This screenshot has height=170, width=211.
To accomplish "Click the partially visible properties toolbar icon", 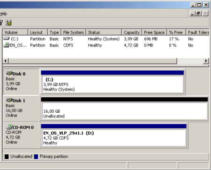I will 1,23.
